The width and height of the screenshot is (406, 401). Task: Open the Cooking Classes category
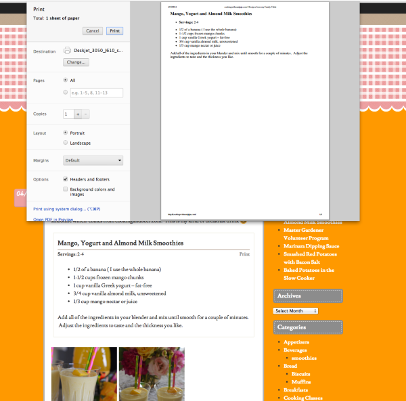click(x=303, y=398)
